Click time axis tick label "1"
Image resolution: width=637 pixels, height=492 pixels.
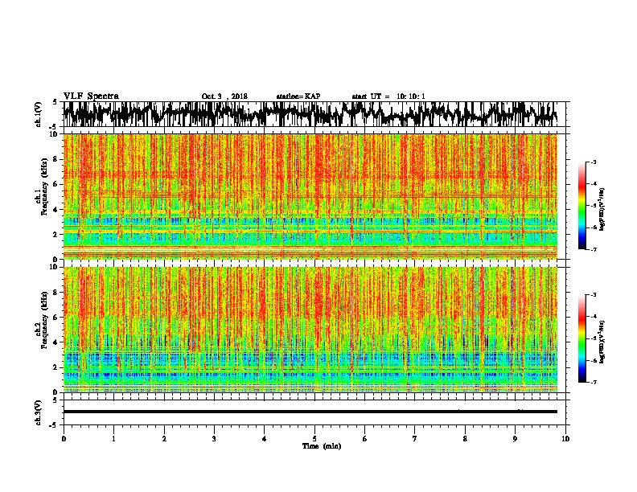pos(113,439)
